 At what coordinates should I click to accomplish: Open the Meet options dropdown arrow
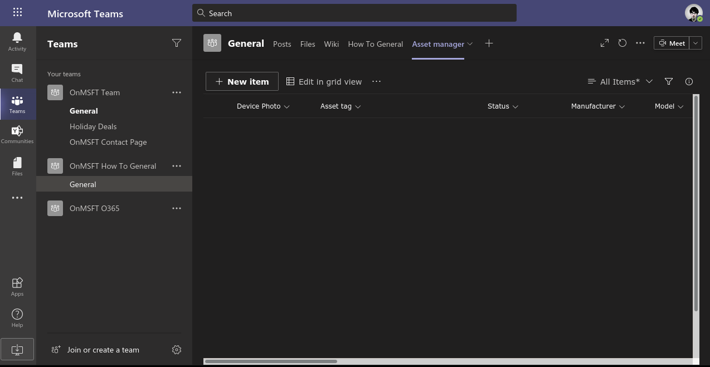[x=696, y=43]
